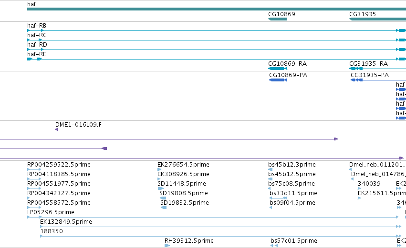This screenshot has width=406, height=248.
Task: Select the CG31935-PA protein label
Action: click(x=369, y=75)
